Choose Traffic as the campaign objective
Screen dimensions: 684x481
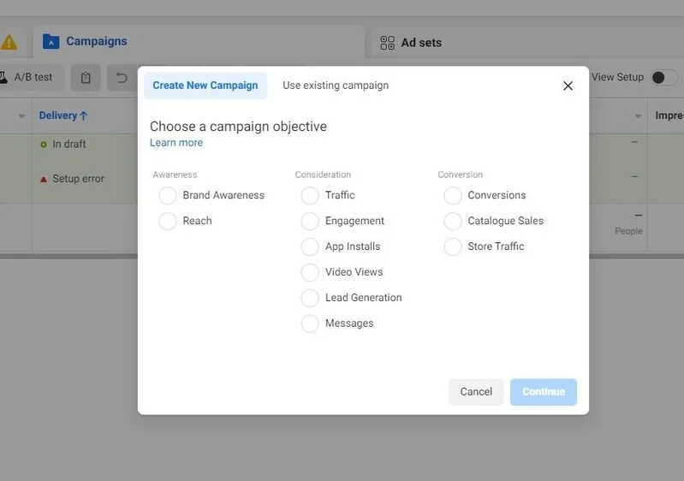click(x=310, y=195)
